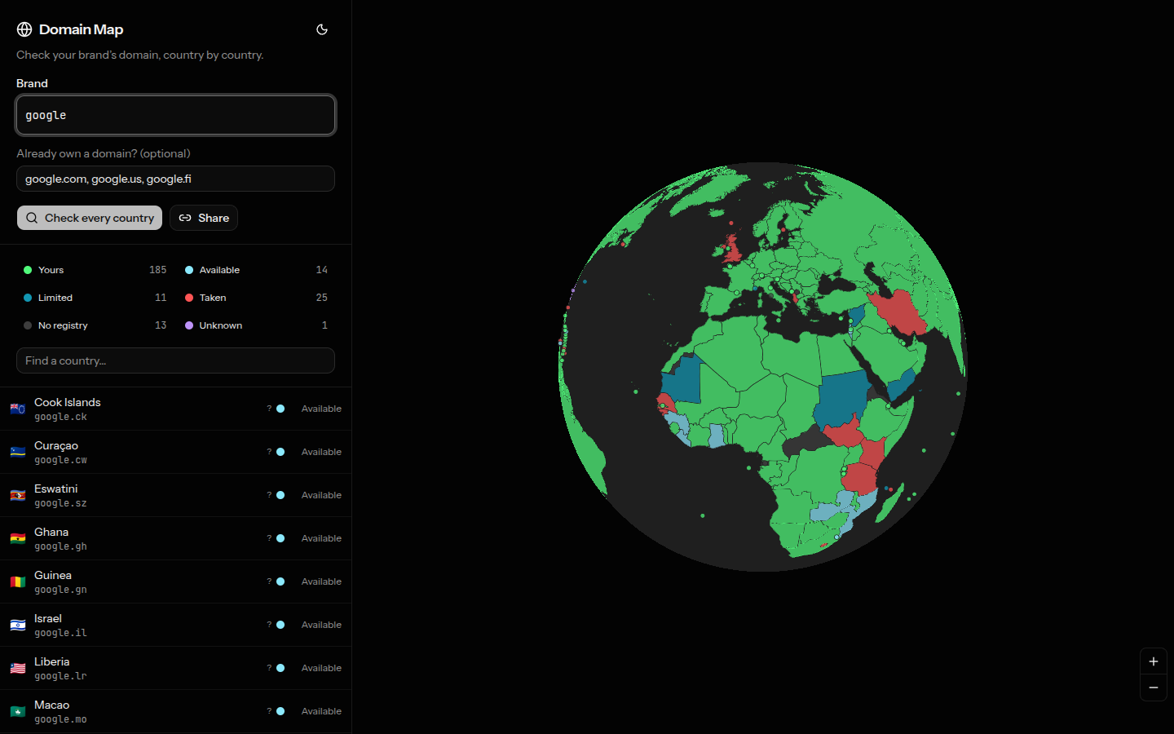Select the Ghana country name

pos(51,532)
